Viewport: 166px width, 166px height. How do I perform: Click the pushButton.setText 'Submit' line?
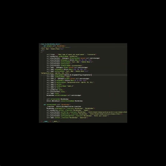click(69, 110)
